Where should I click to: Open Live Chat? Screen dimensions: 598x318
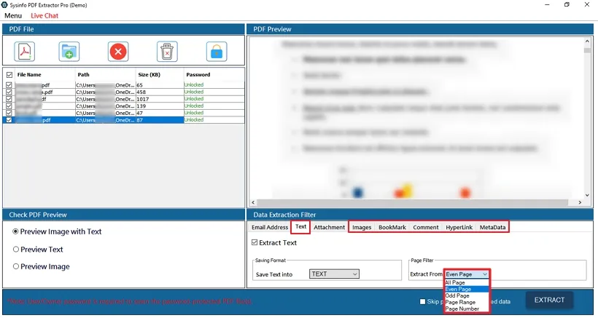pyautogui.click(x=44, y=15)
